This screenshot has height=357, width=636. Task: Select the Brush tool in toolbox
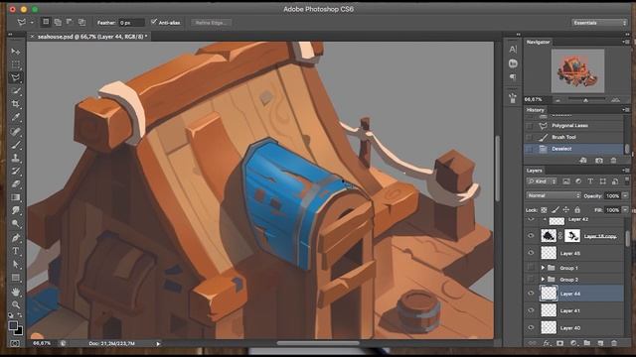tap(16, 145)
